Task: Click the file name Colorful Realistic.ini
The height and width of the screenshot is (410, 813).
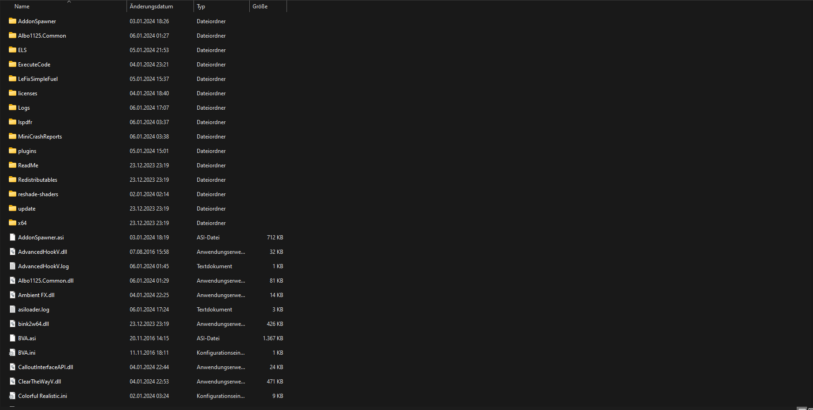Action: click(x=42, y=396)
